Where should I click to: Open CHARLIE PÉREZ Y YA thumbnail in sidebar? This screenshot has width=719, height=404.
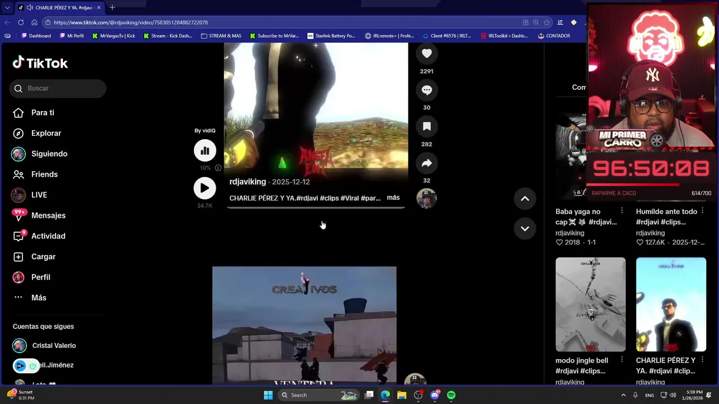coord(671,305)
